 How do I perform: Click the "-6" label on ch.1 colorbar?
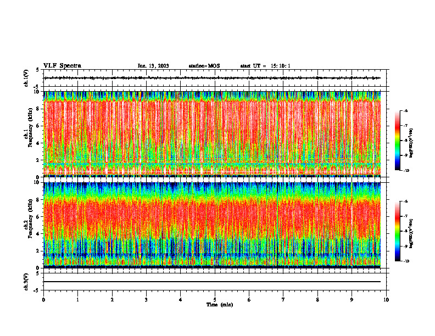point(405,111)
